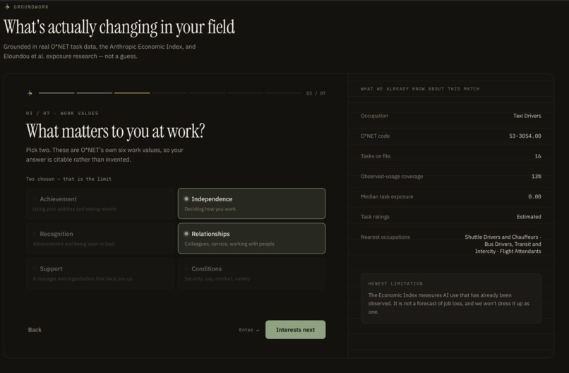The width and height of the screenshot is (569, 373).
Task: Select the second progress step segment
Action: pyautogui.click(x=95, y=93)
